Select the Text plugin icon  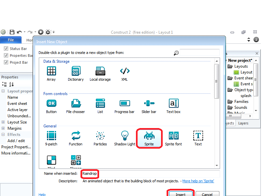click(198, 136)
